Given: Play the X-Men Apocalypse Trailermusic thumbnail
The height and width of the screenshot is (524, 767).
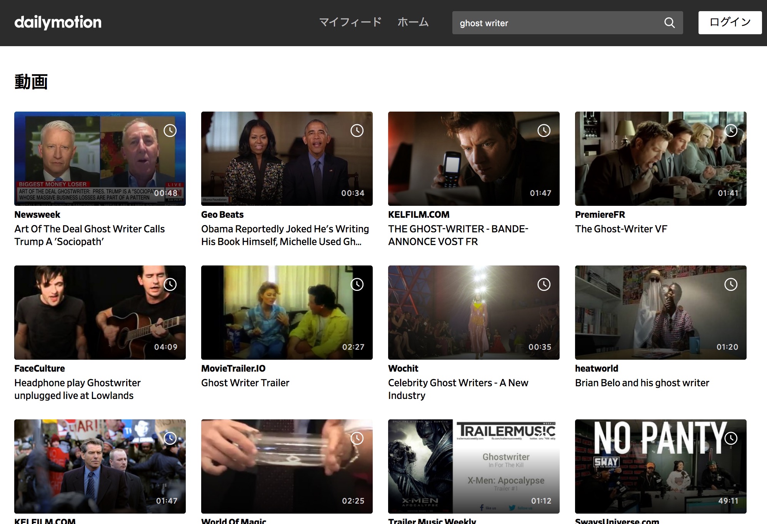Looking at the screenshot, I should click(x=474, y=466).
